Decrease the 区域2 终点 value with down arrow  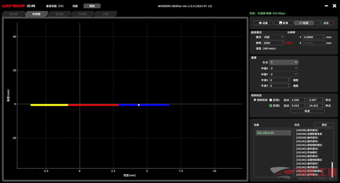click(323, 107)
